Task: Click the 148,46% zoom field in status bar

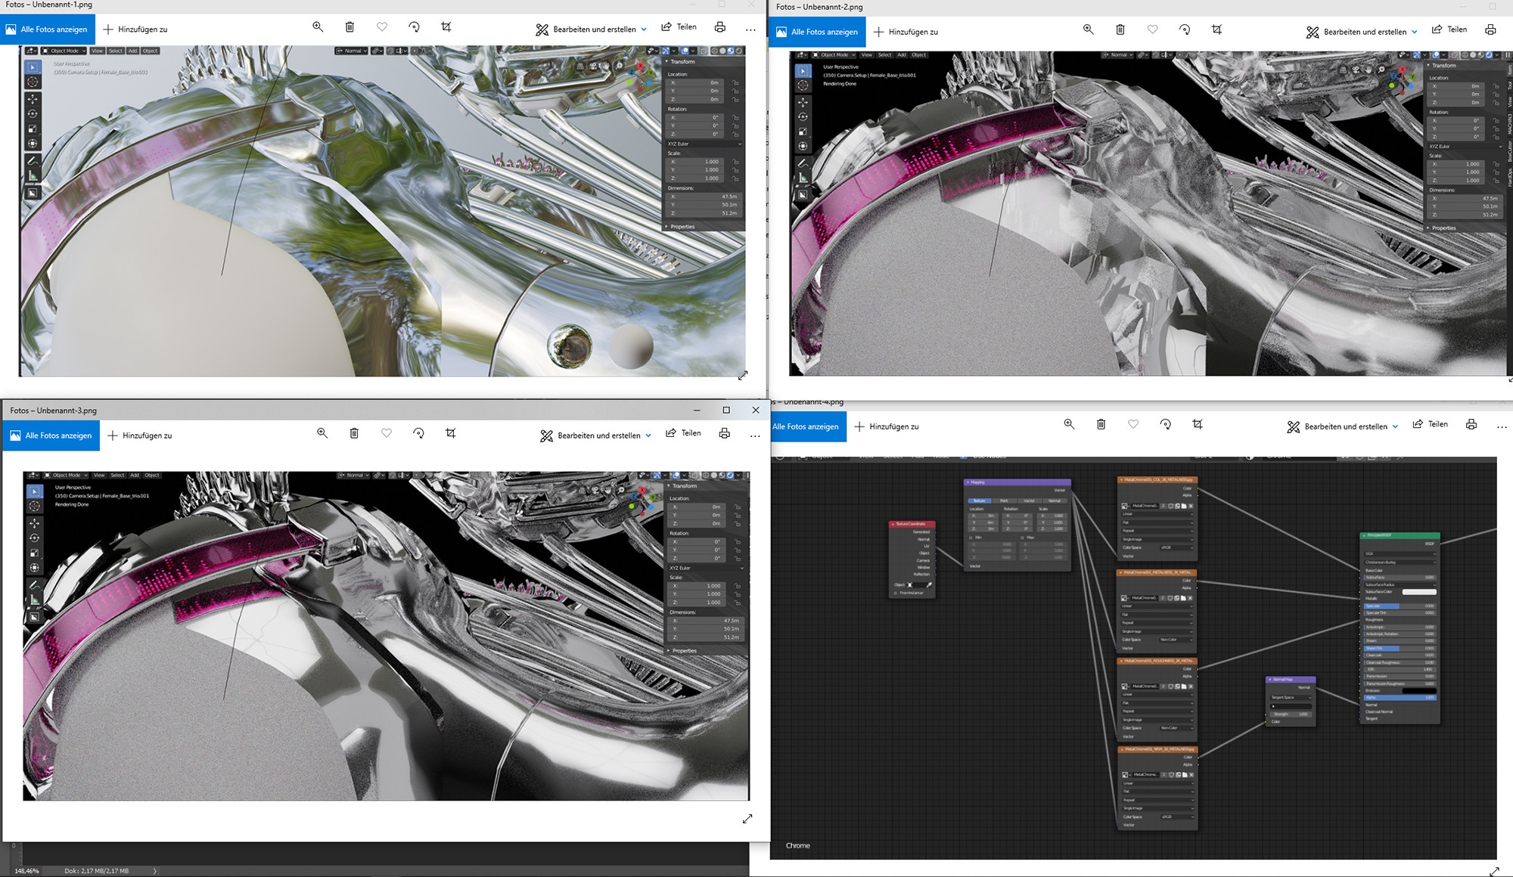Action: pos(26,871)
